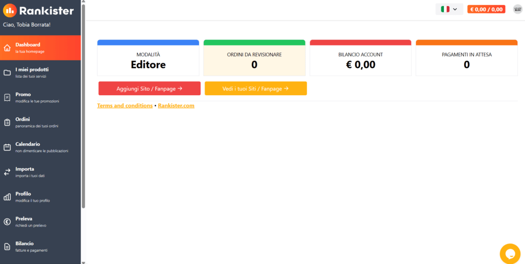
Task: Click the subtitle non dimenticare le pubblicazioni
Action: pos(42,151)
